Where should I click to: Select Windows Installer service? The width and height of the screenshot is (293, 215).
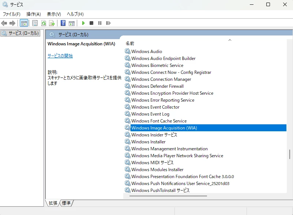(x=149, y=142)
